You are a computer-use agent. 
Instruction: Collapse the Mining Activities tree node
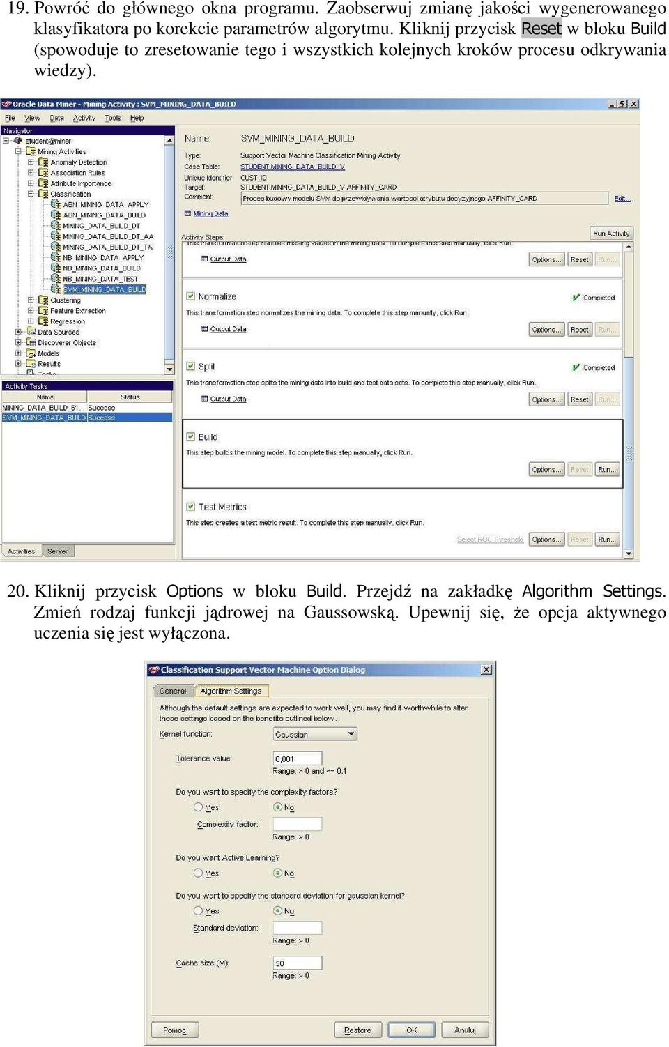point(19,151)
